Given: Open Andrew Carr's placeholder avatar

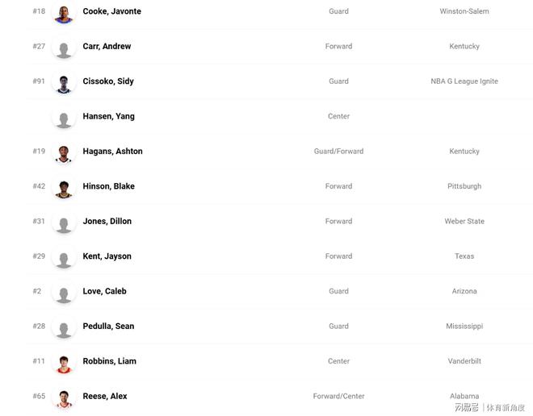Looking at the screenshot, I should (x=64, y=47).
